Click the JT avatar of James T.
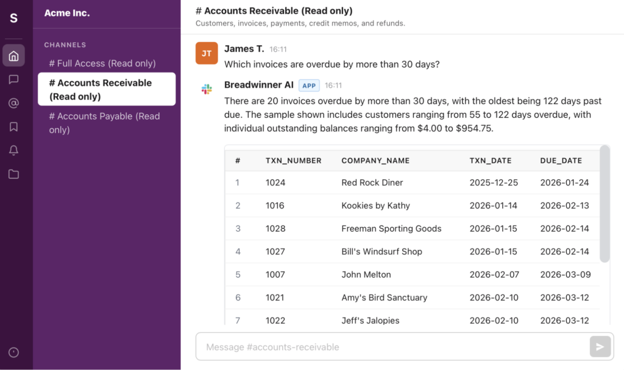The image size is (624, 370). click(x=207, y=53)
